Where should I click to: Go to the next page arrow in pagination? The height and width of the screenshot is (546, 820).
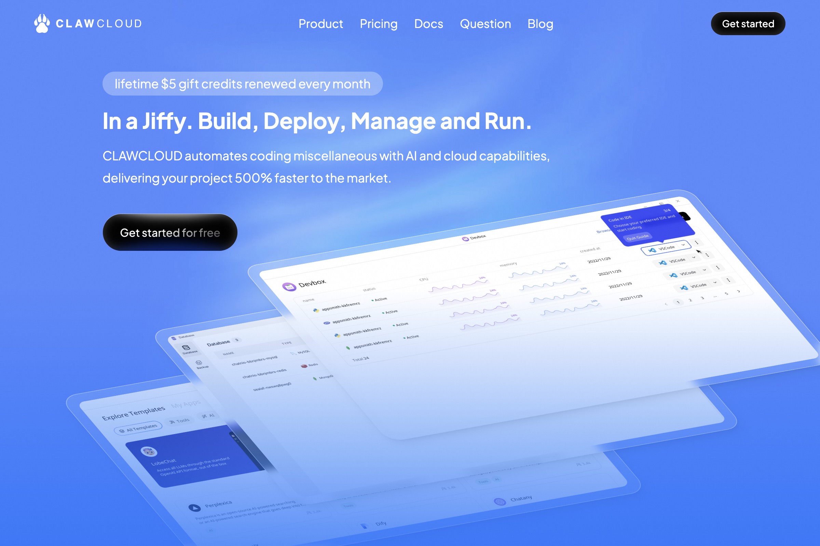click(738, 291)
